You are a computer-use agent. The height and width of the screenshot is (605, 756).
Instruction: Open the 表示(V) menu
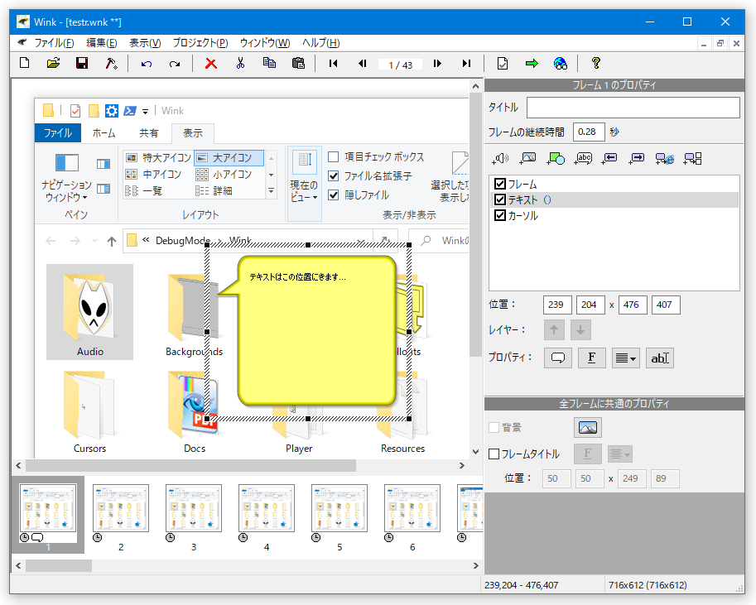tap(145, 43)
